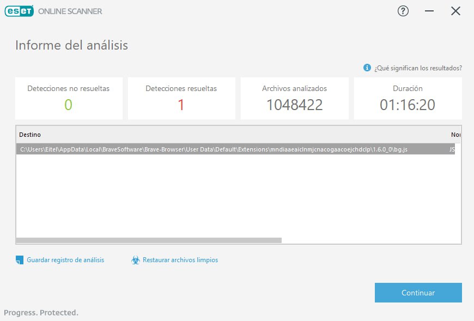Click the empty scrollbar track right side

tap(371, 240)
